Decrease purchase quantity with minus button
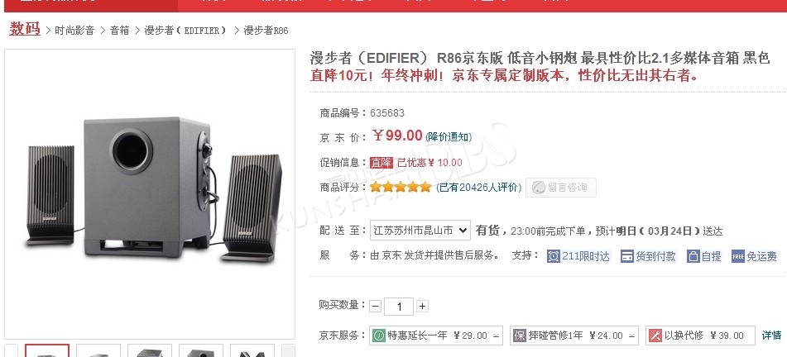Viewport: 787px width, 357px height. (376, 306)
